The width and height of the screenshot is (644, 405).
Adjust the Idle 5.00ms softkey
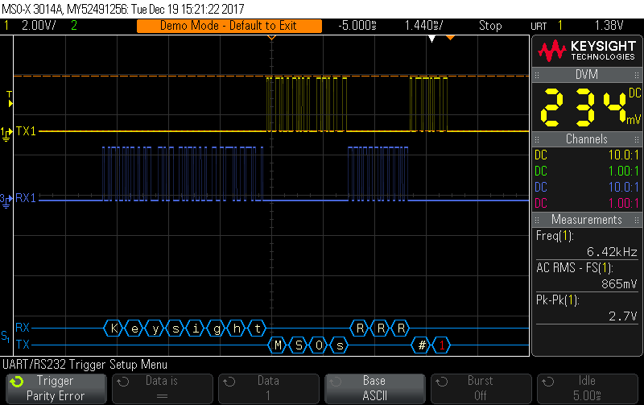[x=588, y=389]
